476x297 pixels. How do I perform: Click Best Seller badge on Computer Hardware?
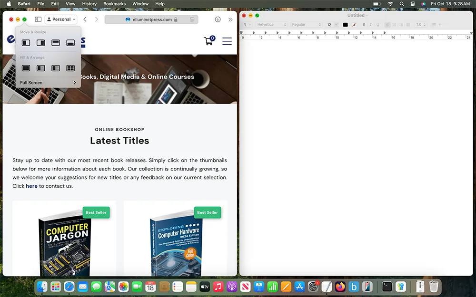(208, 212)
